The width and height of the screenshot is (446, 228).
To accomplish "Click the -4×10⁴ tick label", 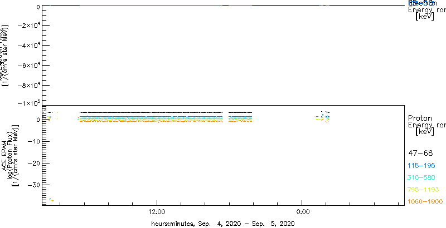I will pos(28,46).
